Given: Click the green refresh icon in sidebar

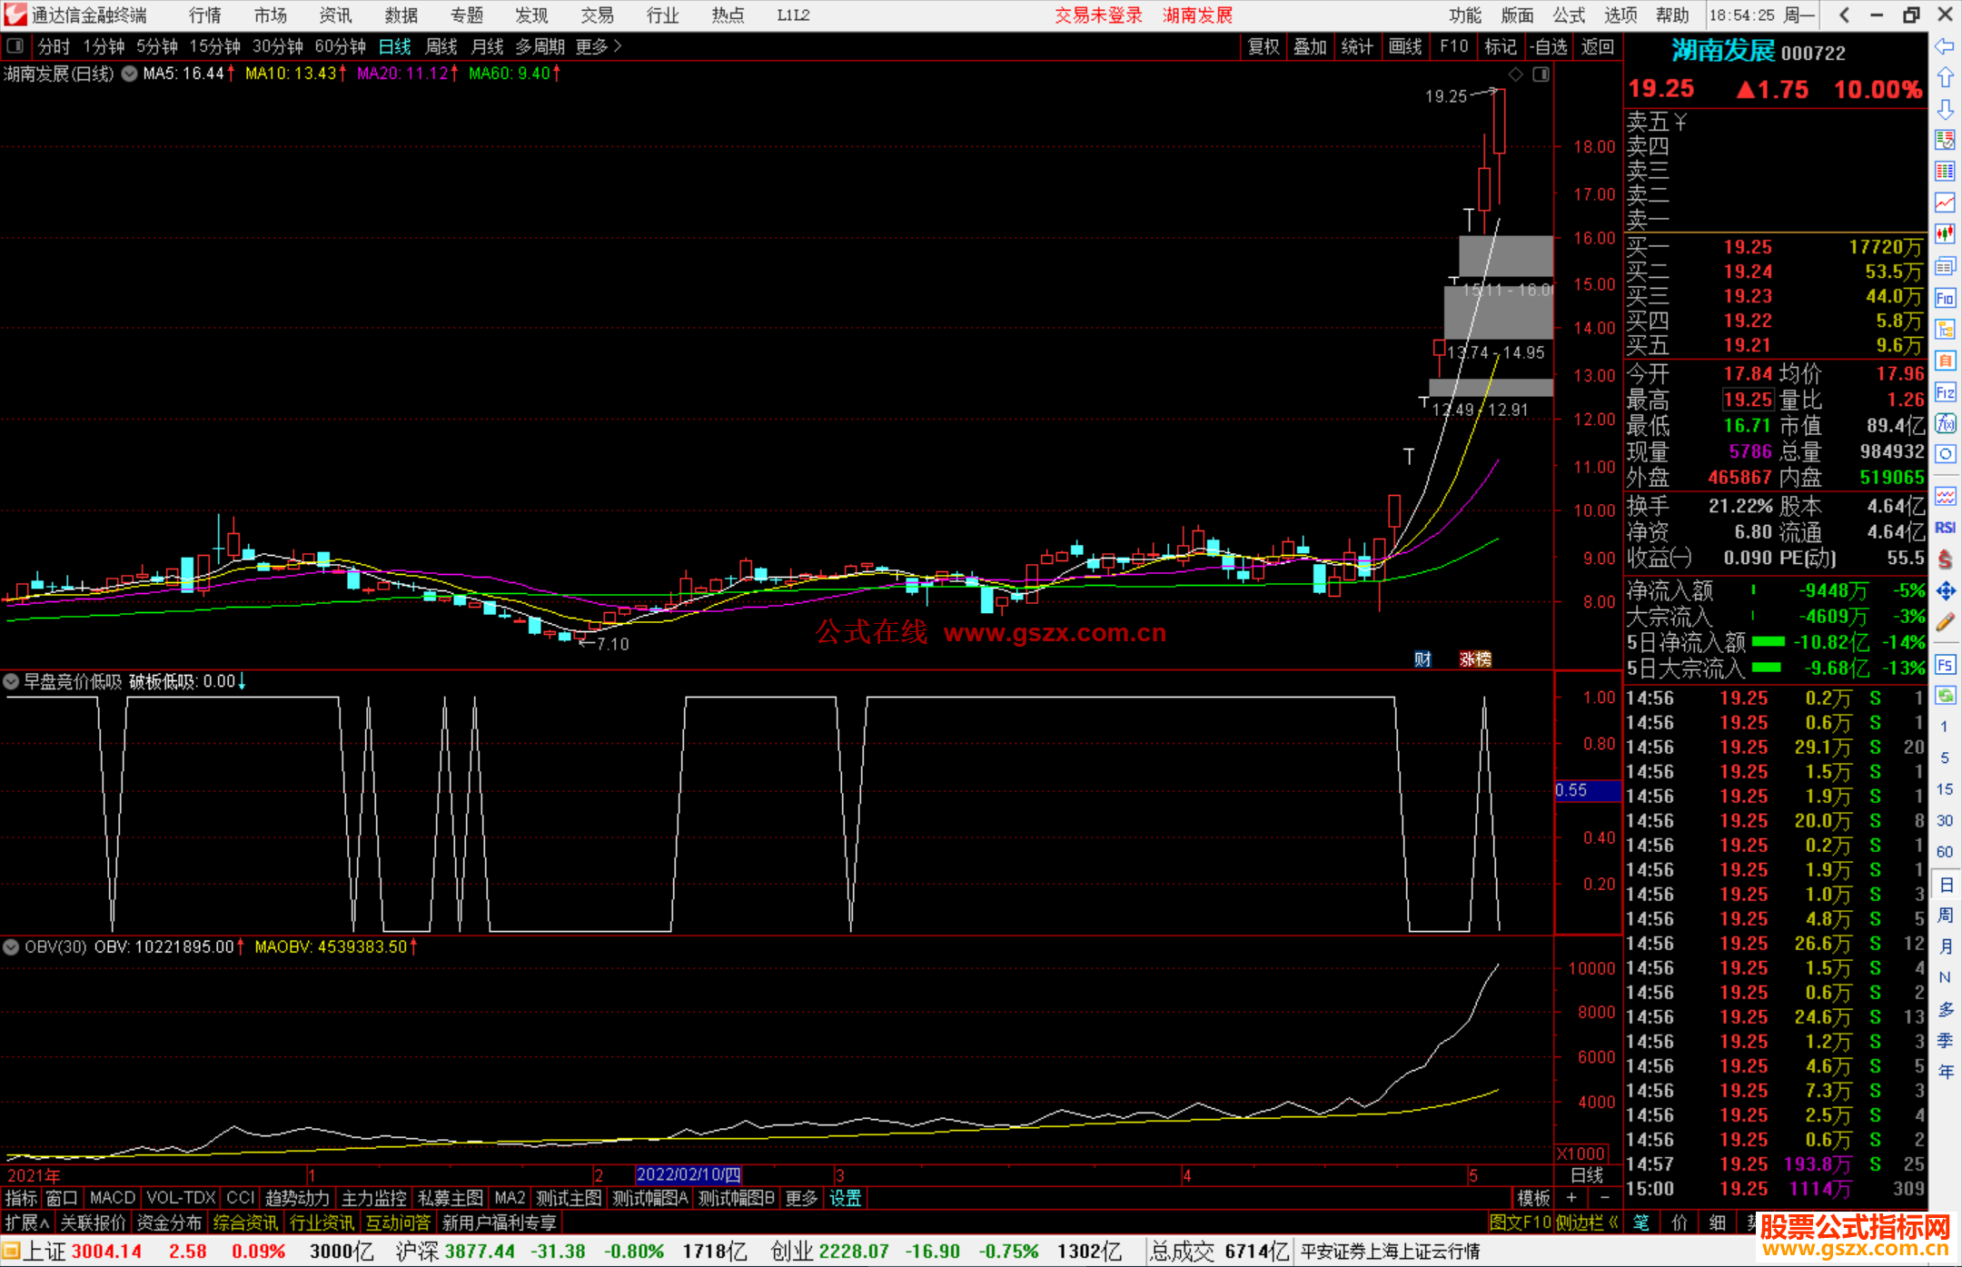Looking at the screenshot, I should [1945, 696].
